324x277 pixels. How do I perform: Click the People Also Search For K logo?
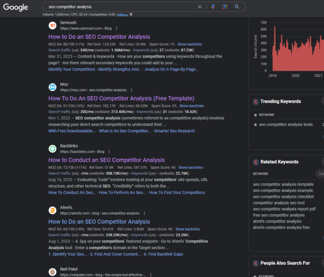(256, 263)
